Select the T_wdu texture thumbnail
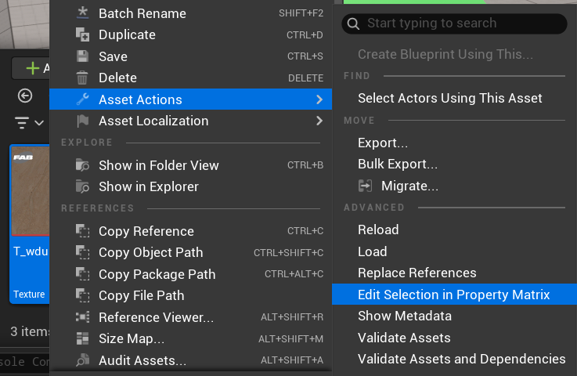The width and height of the screenshot is (577, 376). coord(31,190)
